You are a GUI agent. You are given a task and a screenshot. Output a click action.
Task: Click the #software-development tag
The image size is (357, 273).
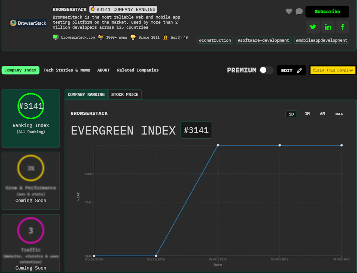[x=263, y=40]
